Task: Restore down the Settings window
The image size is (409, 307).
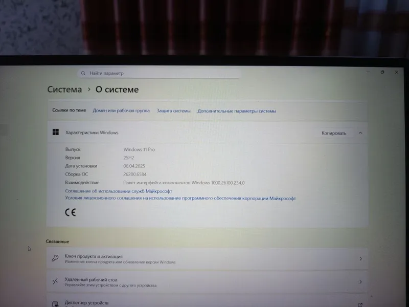Action: click(x=382, y=72)
